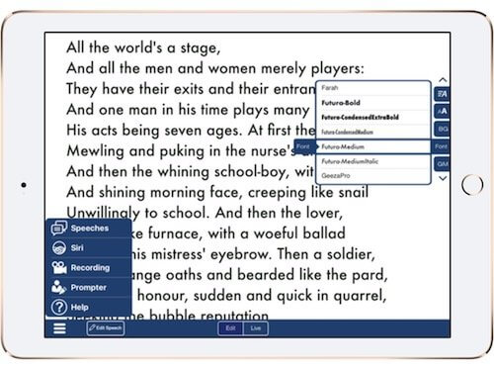The width and height of the screenshot is (494, 371).
Task: Choose the GeezaPro font
Action: click(x=373, y=176)
